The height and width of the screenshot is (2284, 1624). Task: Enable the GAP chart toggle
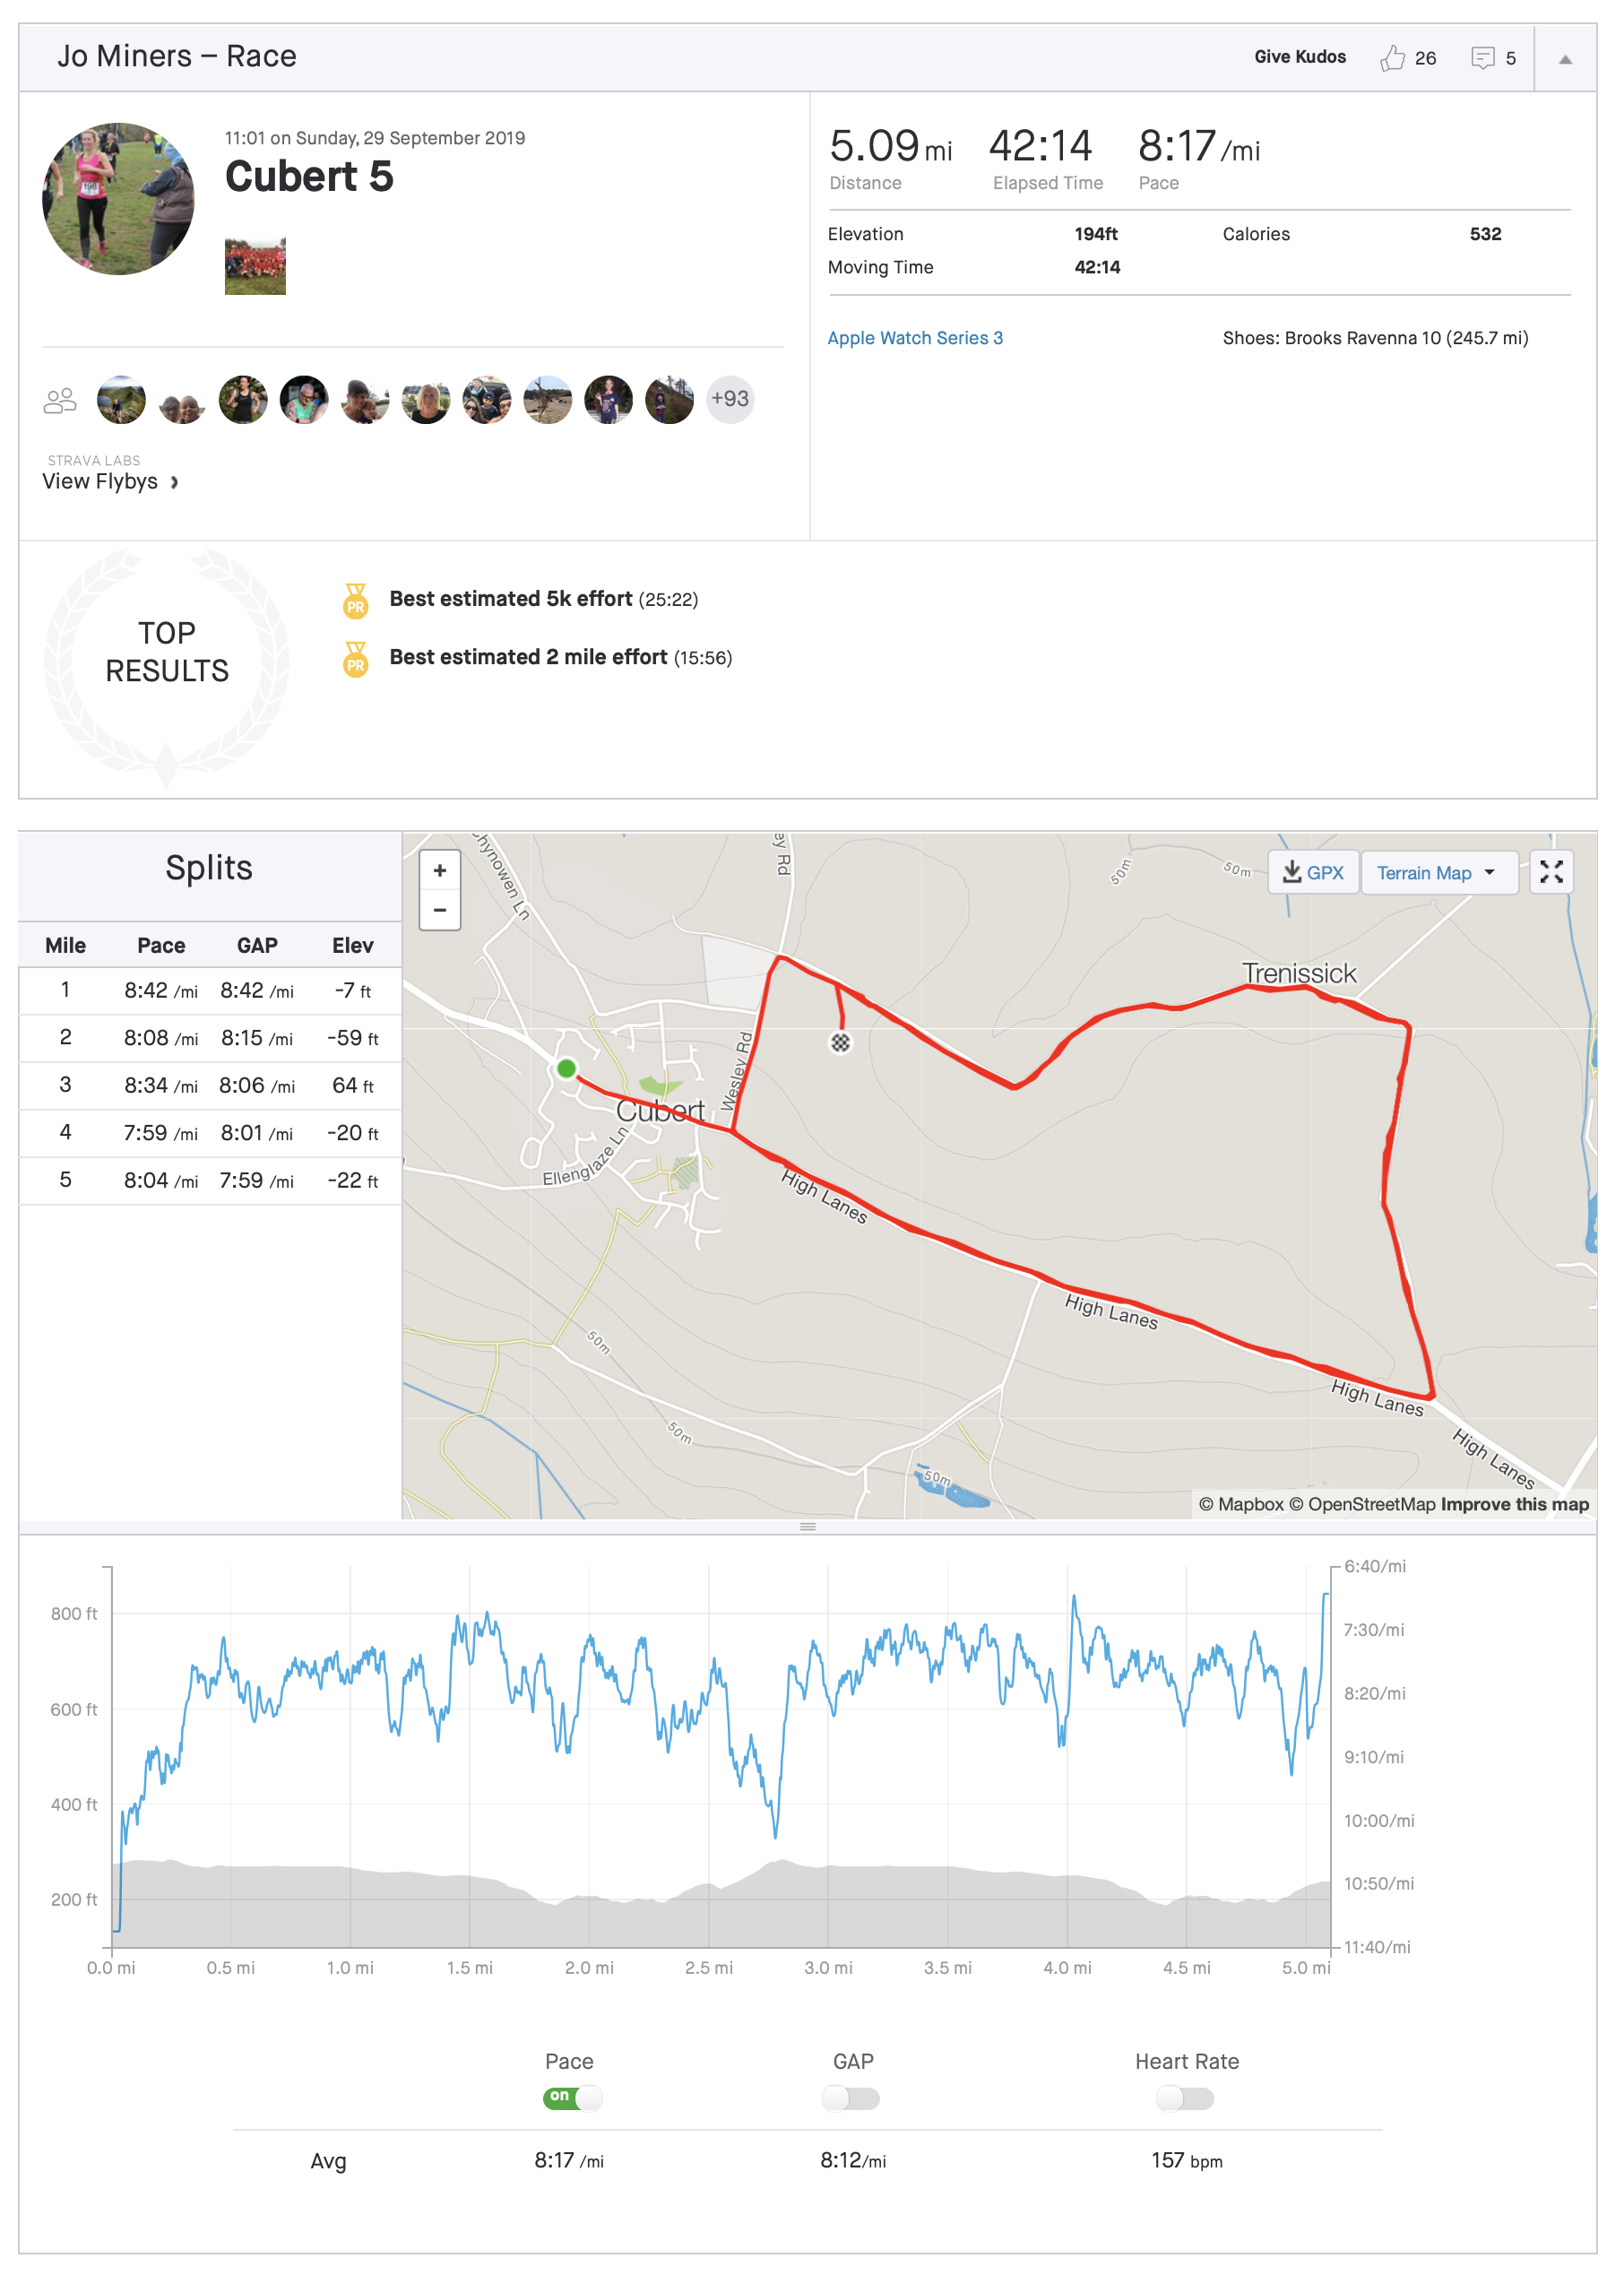(x=851, y=2098)
